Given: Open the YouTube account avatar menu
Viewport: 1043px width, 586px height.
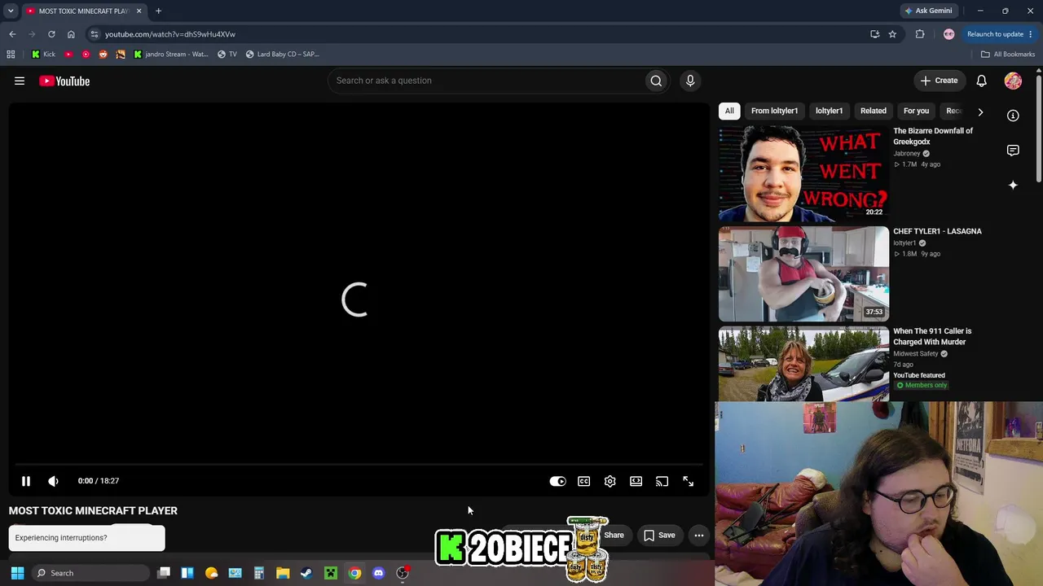Looking at the screenshot, I should pyautogui.click(x=1013, y=81).
